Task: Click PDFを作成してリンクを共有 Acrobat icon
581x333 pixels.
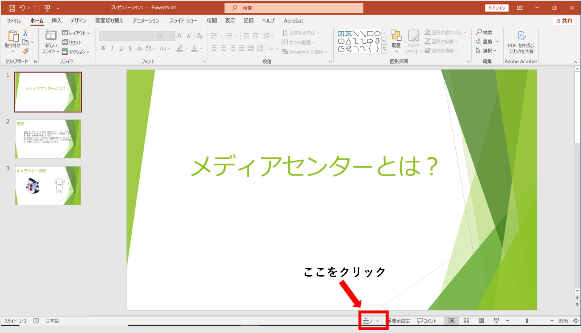Action: 521,42
